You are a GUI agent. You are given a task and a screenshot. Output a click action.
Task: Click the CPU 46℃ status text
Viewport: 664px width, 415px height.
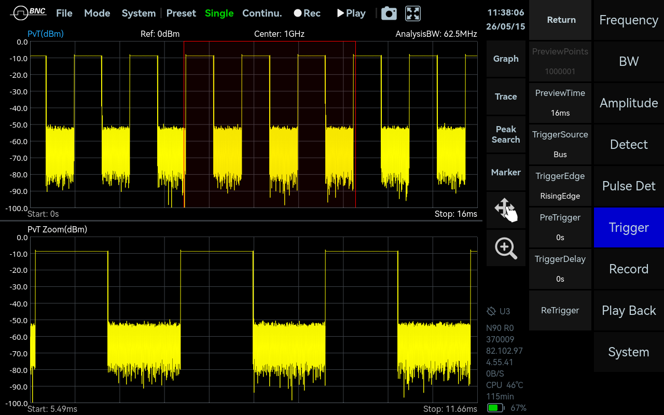tap(505, 385)
